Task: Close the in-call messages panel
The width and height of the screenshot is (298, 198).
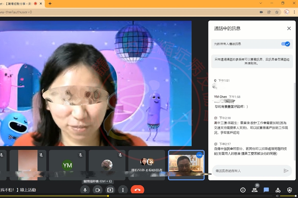Action: coord(289,28)
